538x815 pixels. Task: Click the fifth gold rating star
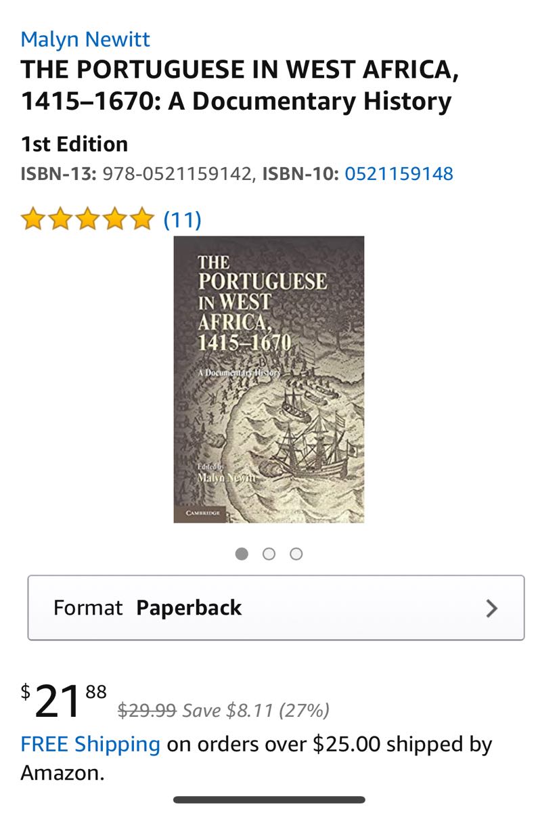[142, 219]
